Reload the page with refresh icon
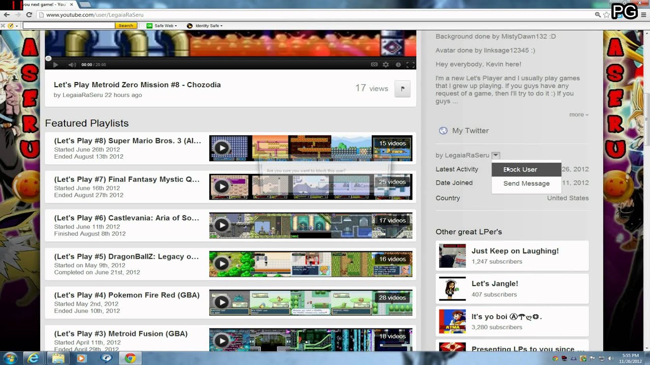650x365 pixels. pyautogui.click(x=29, y=15)
